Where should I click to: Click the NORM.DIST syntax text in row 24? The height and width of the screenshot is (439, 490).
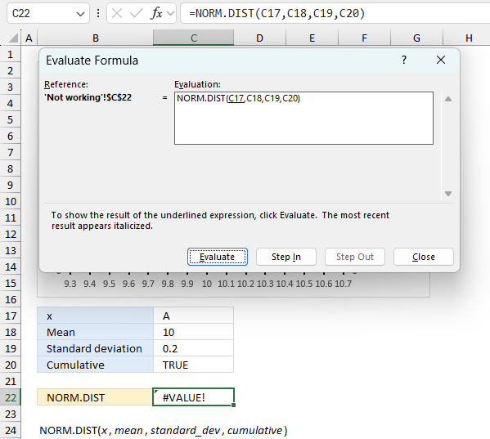click(163, 430)
